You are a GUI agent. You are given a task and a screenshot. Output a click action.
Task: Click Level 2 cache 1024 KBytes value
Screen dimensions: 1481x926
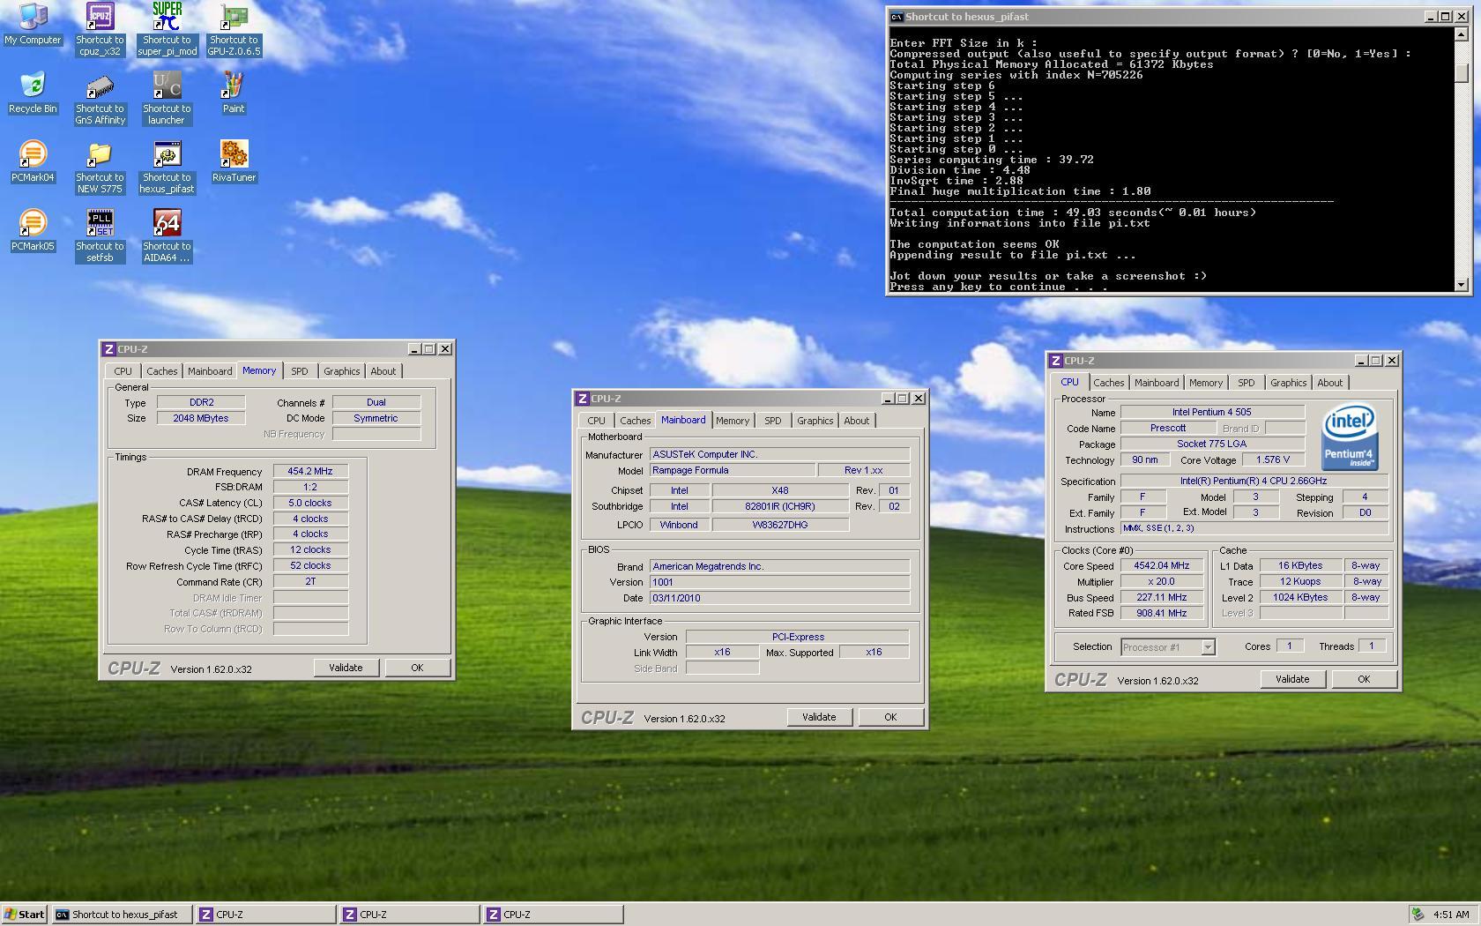[1300, 597]
